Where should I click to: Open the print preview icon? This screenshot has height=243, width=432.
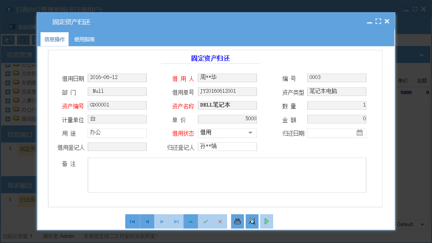coord(252,221)
